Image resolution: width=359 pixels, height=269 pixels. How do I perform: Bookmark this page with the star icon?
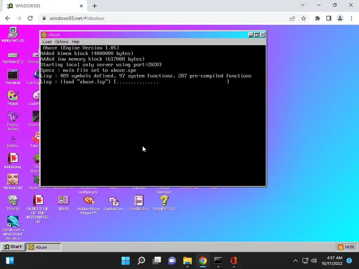tap(304, 18)
